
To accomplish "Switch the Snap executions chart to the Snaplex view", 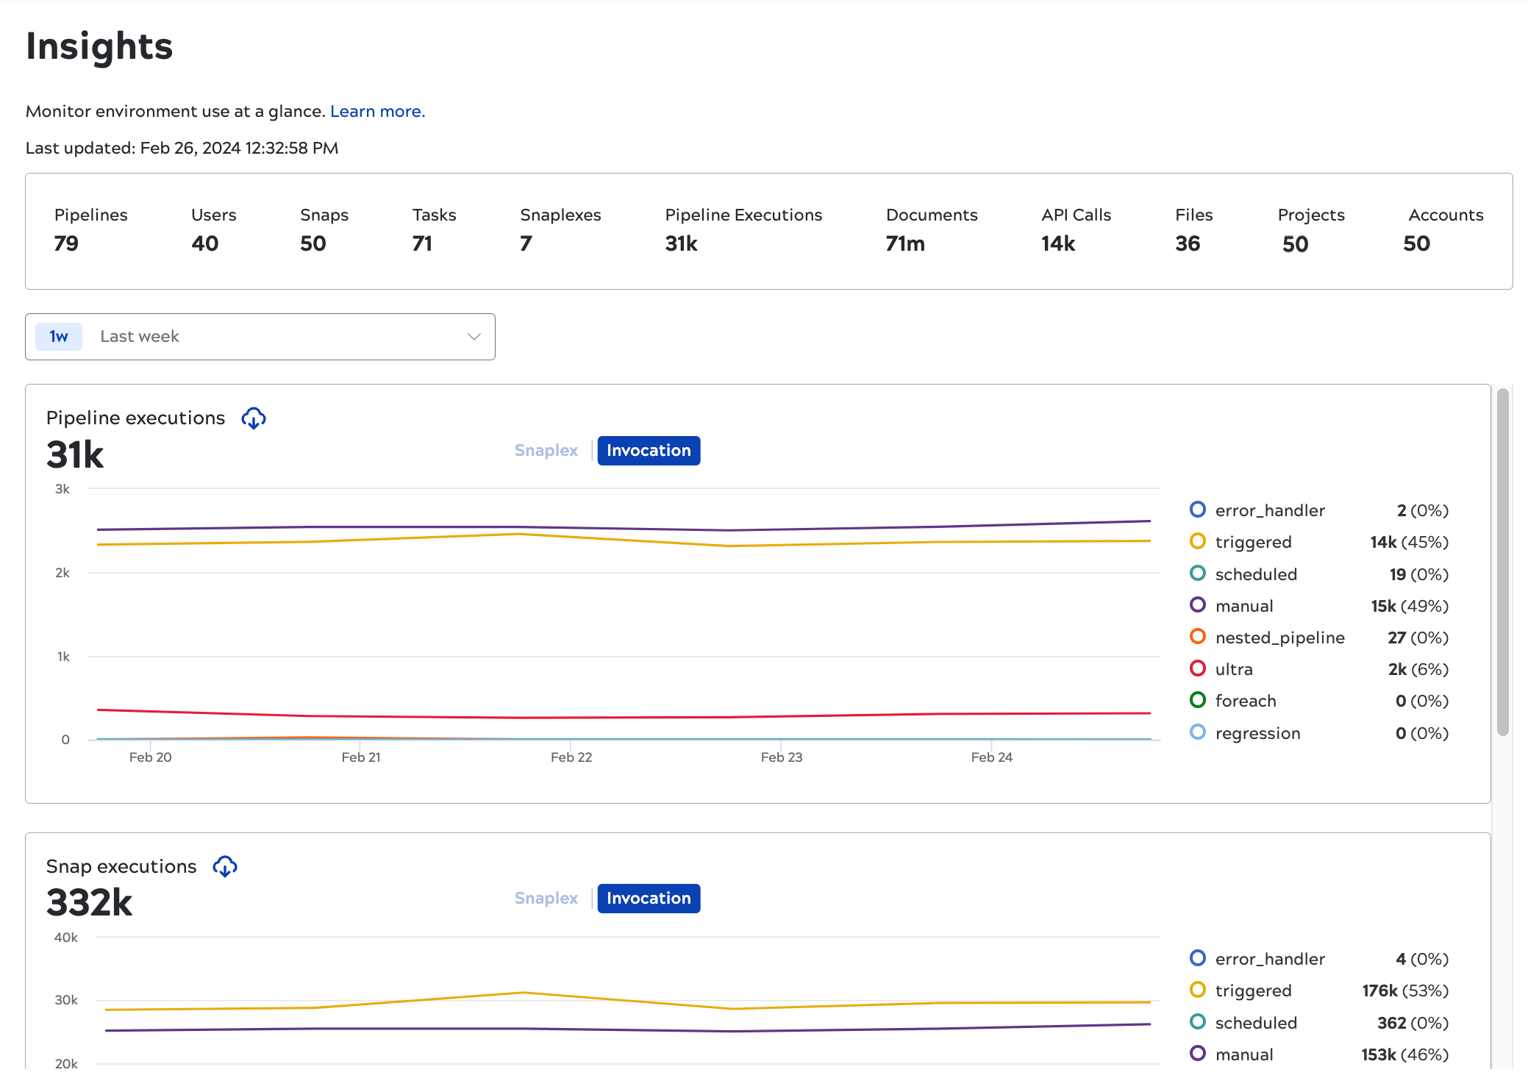I will [x=546, y=898].
